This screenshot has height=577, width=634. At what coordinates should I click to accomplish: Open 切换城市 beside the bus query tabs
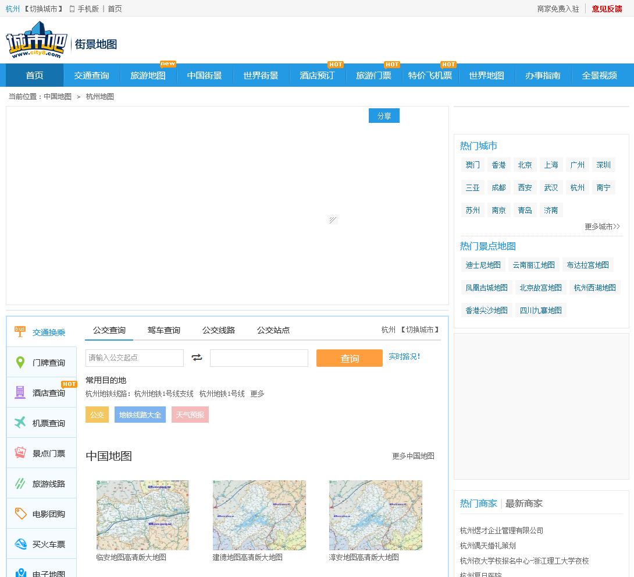click(419, 330)
